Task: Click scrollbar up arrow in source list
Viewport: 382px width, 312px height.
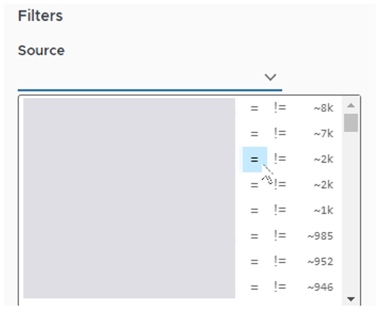Action: pyautogui.click(x=351, y=105)
